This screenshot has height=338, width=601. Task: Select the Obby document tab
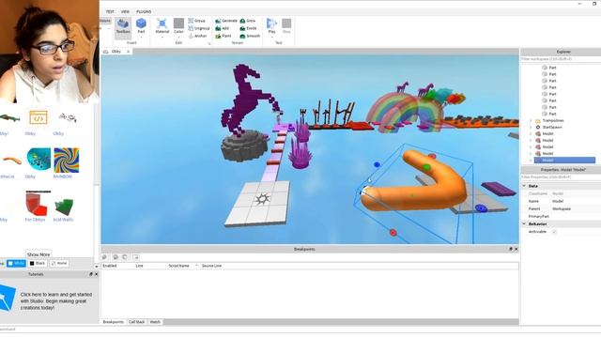pyautogui.click(x=116, y=52)
